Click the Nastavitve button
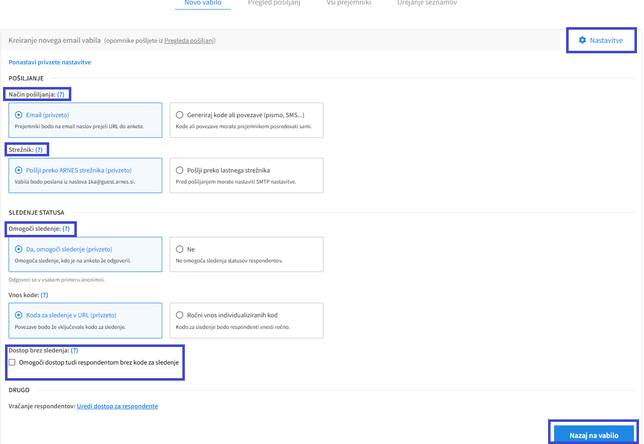 point(601,40)
